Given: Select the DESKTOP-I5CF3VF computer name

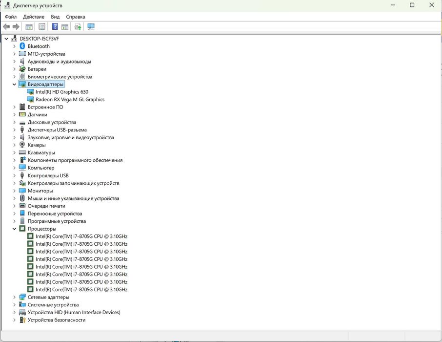Looking at the screenshot, I should tap(39, 39).
